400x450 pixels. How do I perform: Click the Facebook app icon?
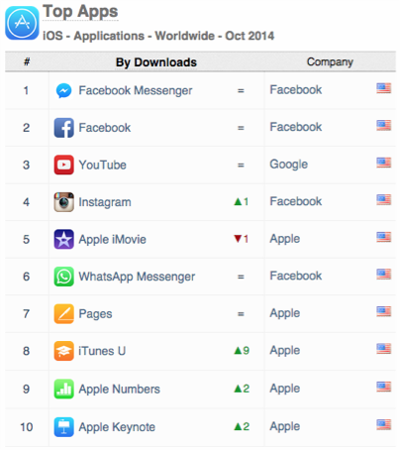(63, 128)
